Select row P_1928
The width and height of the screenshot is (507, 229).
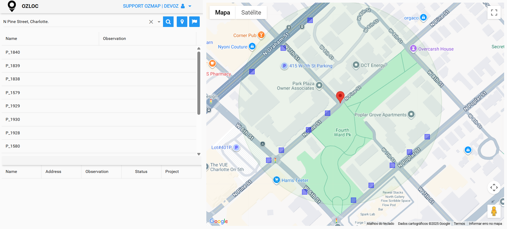click(99, 133)
